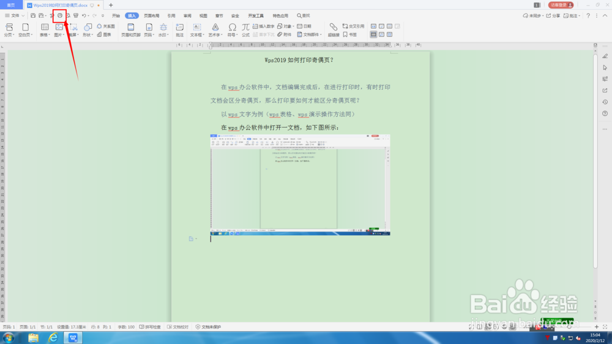Open the three-dot more options menu
612x344 pixels.
tap(596, 16)
